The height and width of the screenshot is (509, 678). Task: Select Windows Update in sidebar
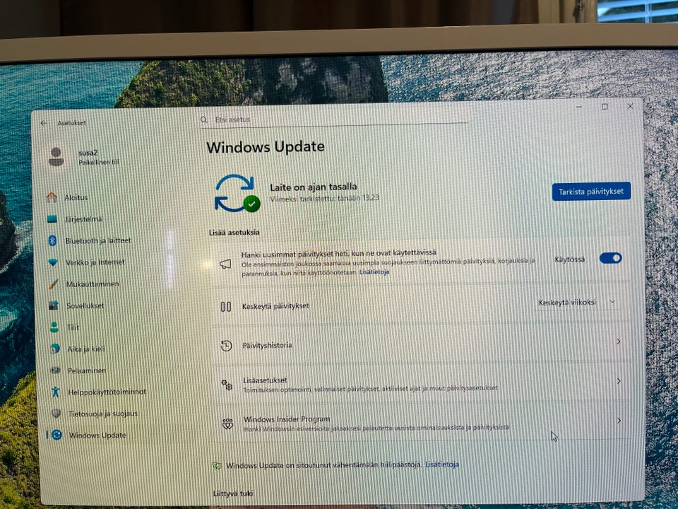tap(97, 435)
